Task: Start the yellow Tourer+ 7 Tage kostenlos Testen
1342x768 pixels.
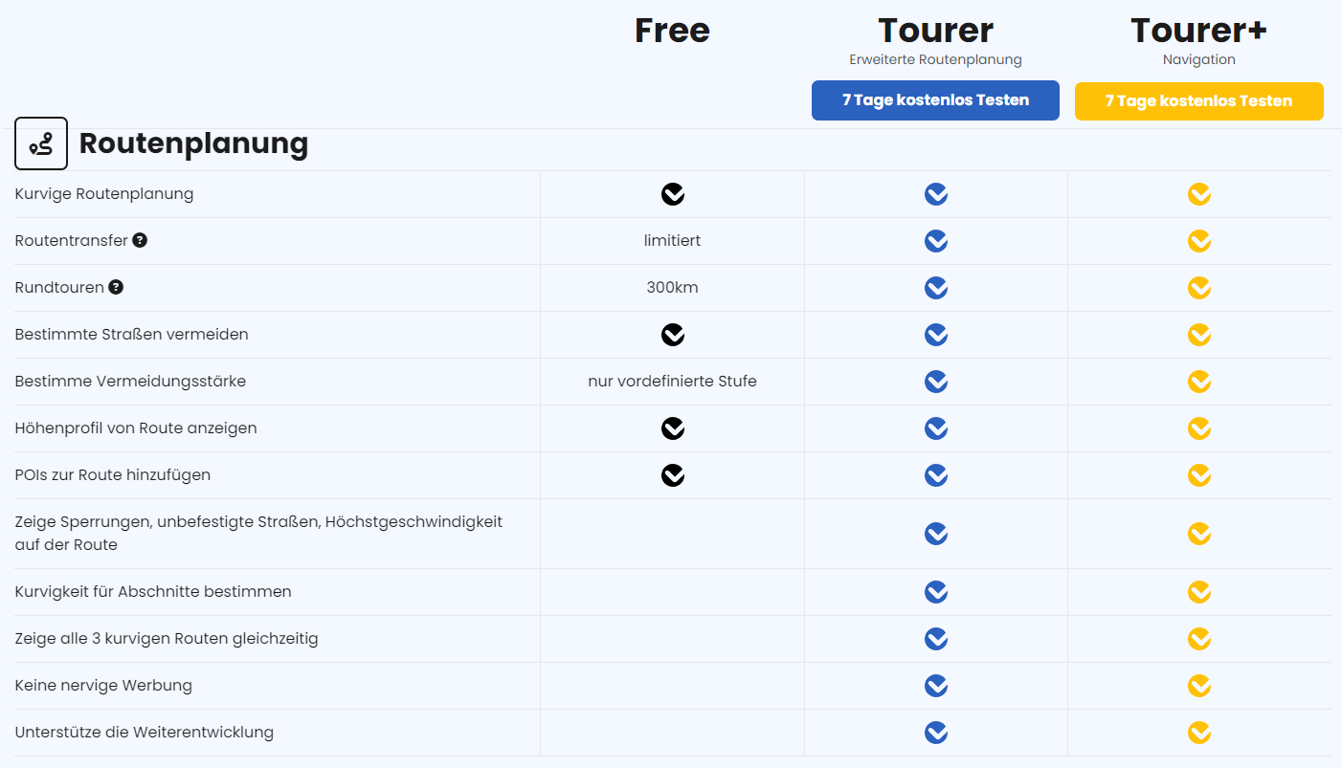Action: (1199, 100)
